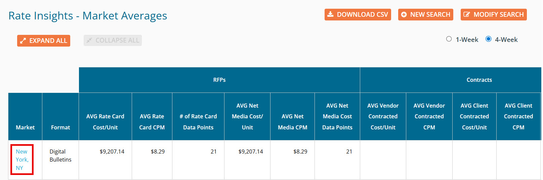This screenshot has height=180, width=543.
Task: Click the AVG Net Media CPM header
Action: pyautogui.click(x=292, y=122)
